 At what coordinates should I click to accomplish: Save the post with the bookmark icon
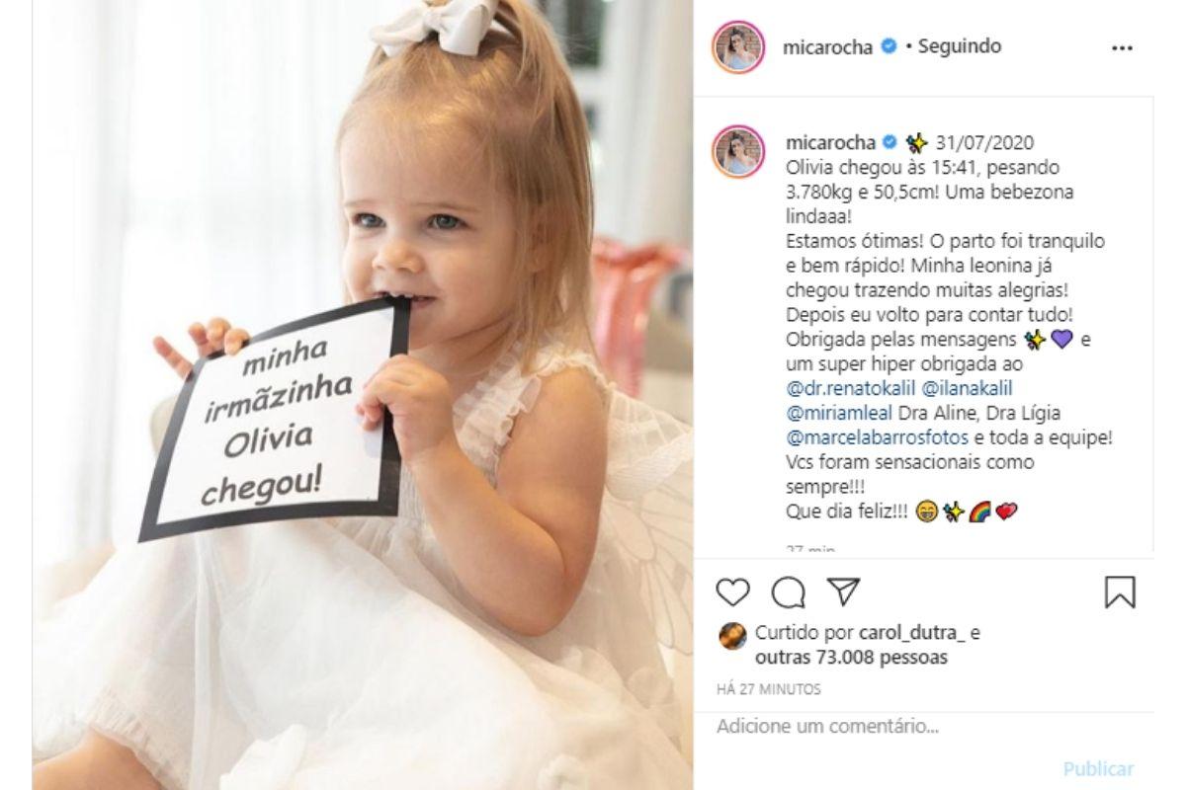point(1120,592)
